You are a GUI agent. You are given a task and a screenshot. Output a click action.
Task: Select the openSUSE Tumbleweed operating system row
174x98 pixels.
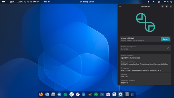[x=145, y=57]
